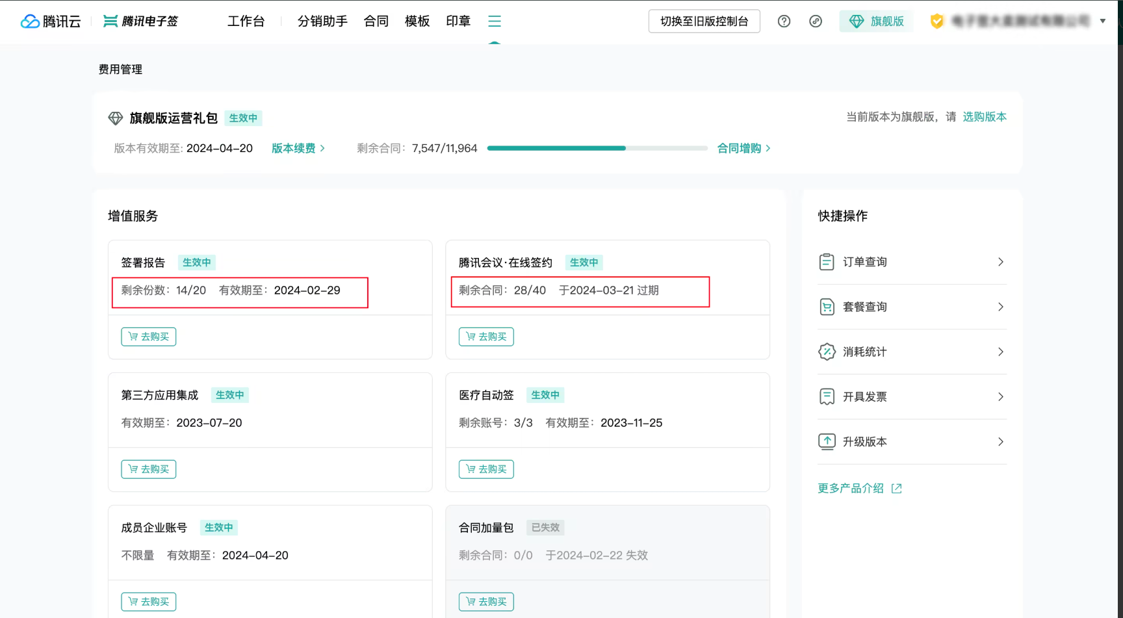Viewport: 1123px width, 618px height.
Task: Click the 套餐查询 label
Action: coord(865,307)
